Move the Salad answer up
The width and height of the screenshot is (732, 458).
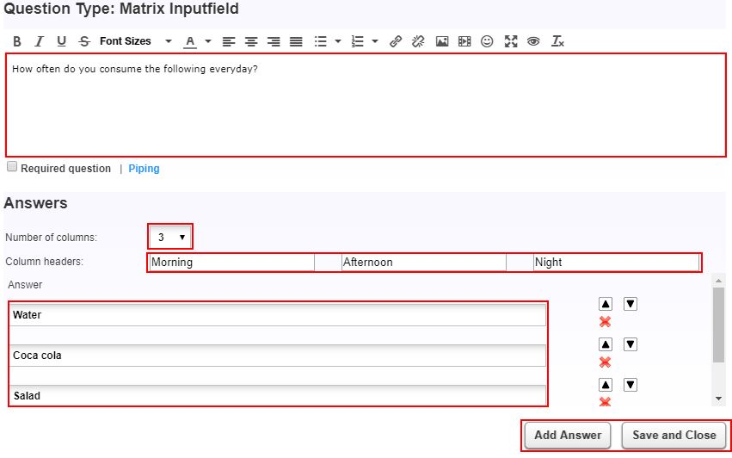606,385
